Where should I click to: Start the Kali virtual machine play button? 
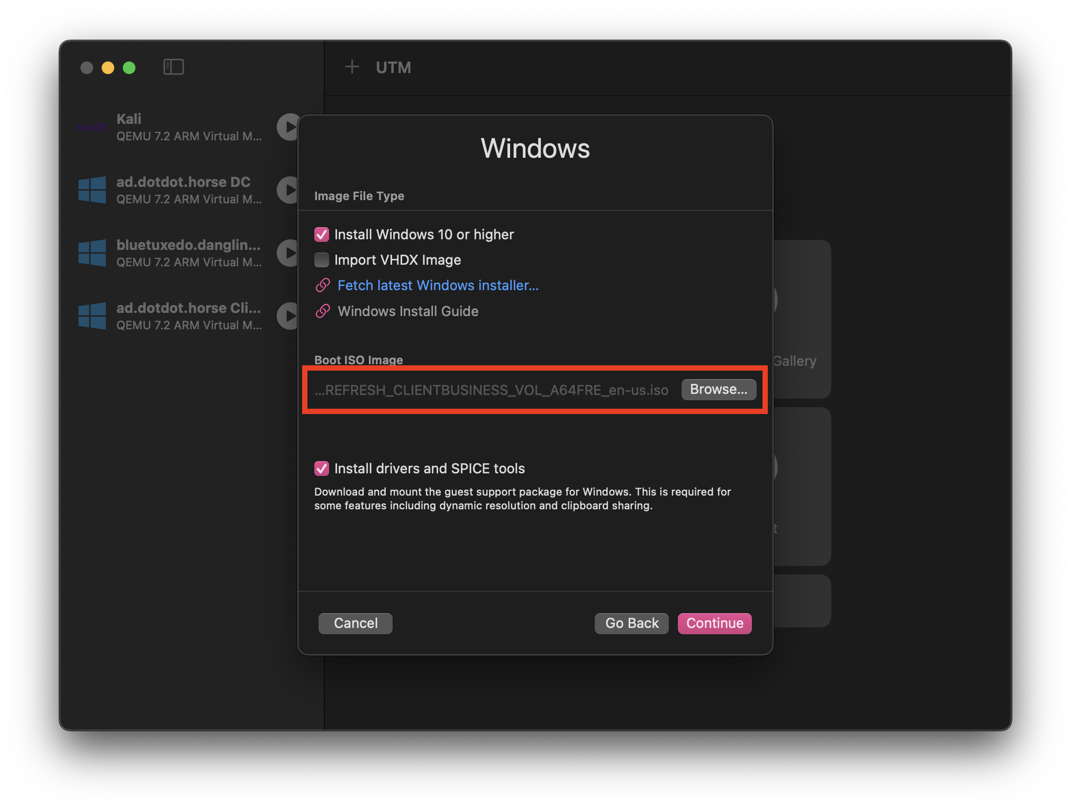tap(289, 127)
